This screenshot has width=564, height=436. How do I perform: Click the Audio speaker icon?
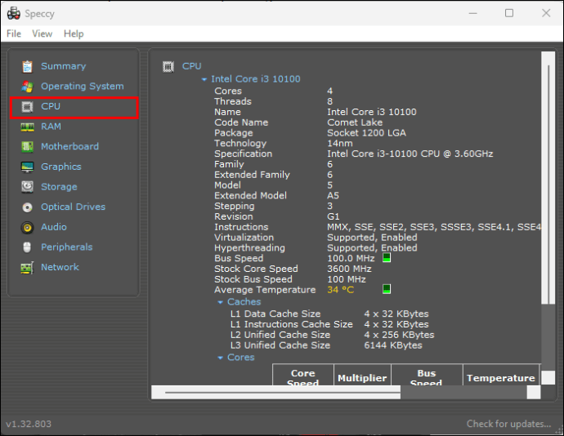tap(27, 228)
